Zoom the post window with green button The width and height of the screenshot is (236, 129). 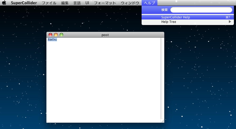click(x=61, y=35)
